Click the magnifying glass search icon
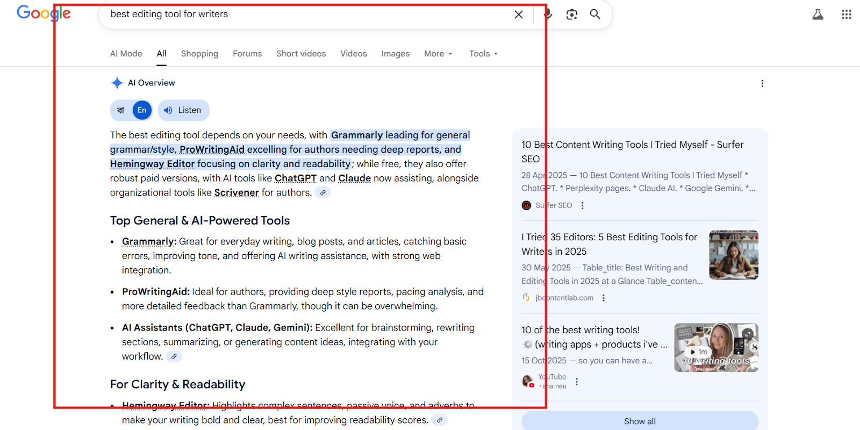Screen dimensions: 860x430 click(595, 15)
